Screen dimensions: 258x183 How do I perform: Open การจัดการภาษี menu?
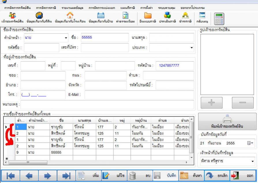tap(46, 8)
